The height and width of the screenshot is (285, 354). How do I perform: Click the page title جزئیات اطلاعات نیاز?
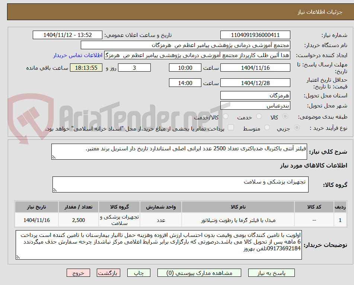(320, 12)
